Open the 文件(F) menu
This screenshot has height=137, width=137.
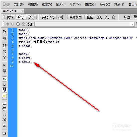click(x=19, y=4)
